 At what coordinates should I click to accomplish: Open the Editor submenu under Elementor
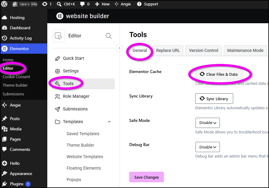(x=8, y=69)
